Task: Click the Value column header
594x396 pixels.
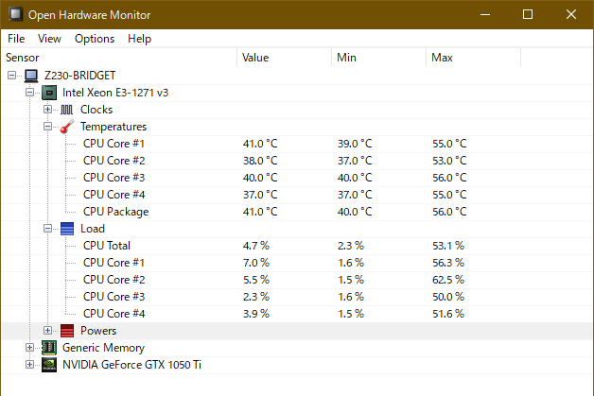Action: coord(284,58)
